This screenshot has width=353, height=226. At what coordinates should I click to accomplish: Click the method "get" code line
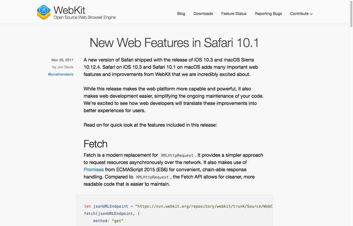108,221
